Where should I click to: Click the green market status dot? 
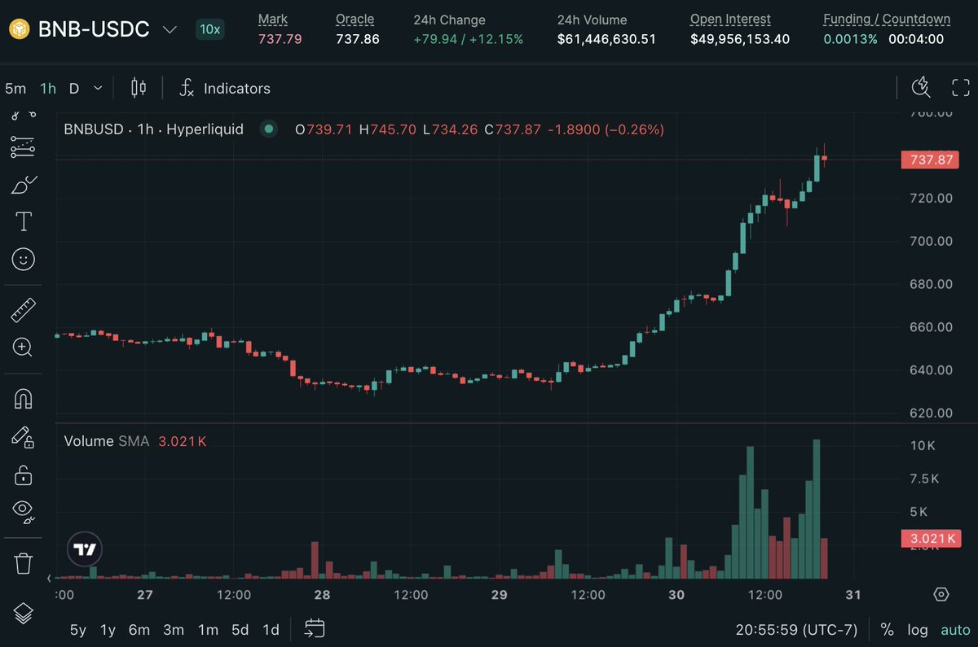pyautogui.click(x=268, y=129)
